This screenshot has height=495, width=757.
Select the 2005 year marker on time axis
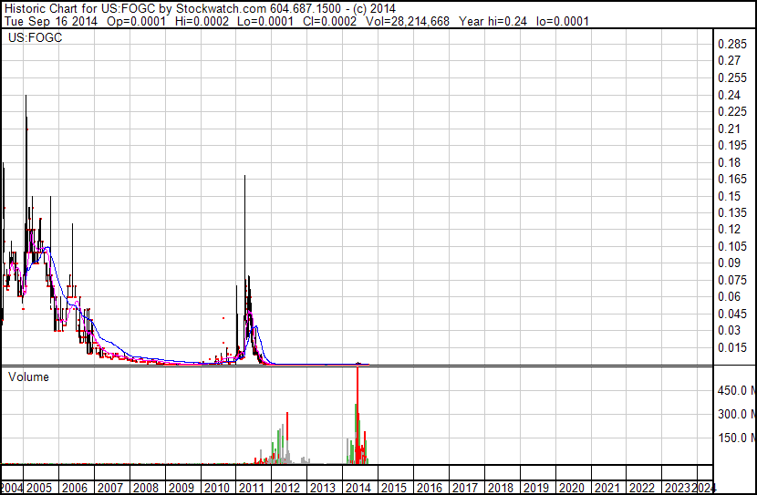point(38,488)
